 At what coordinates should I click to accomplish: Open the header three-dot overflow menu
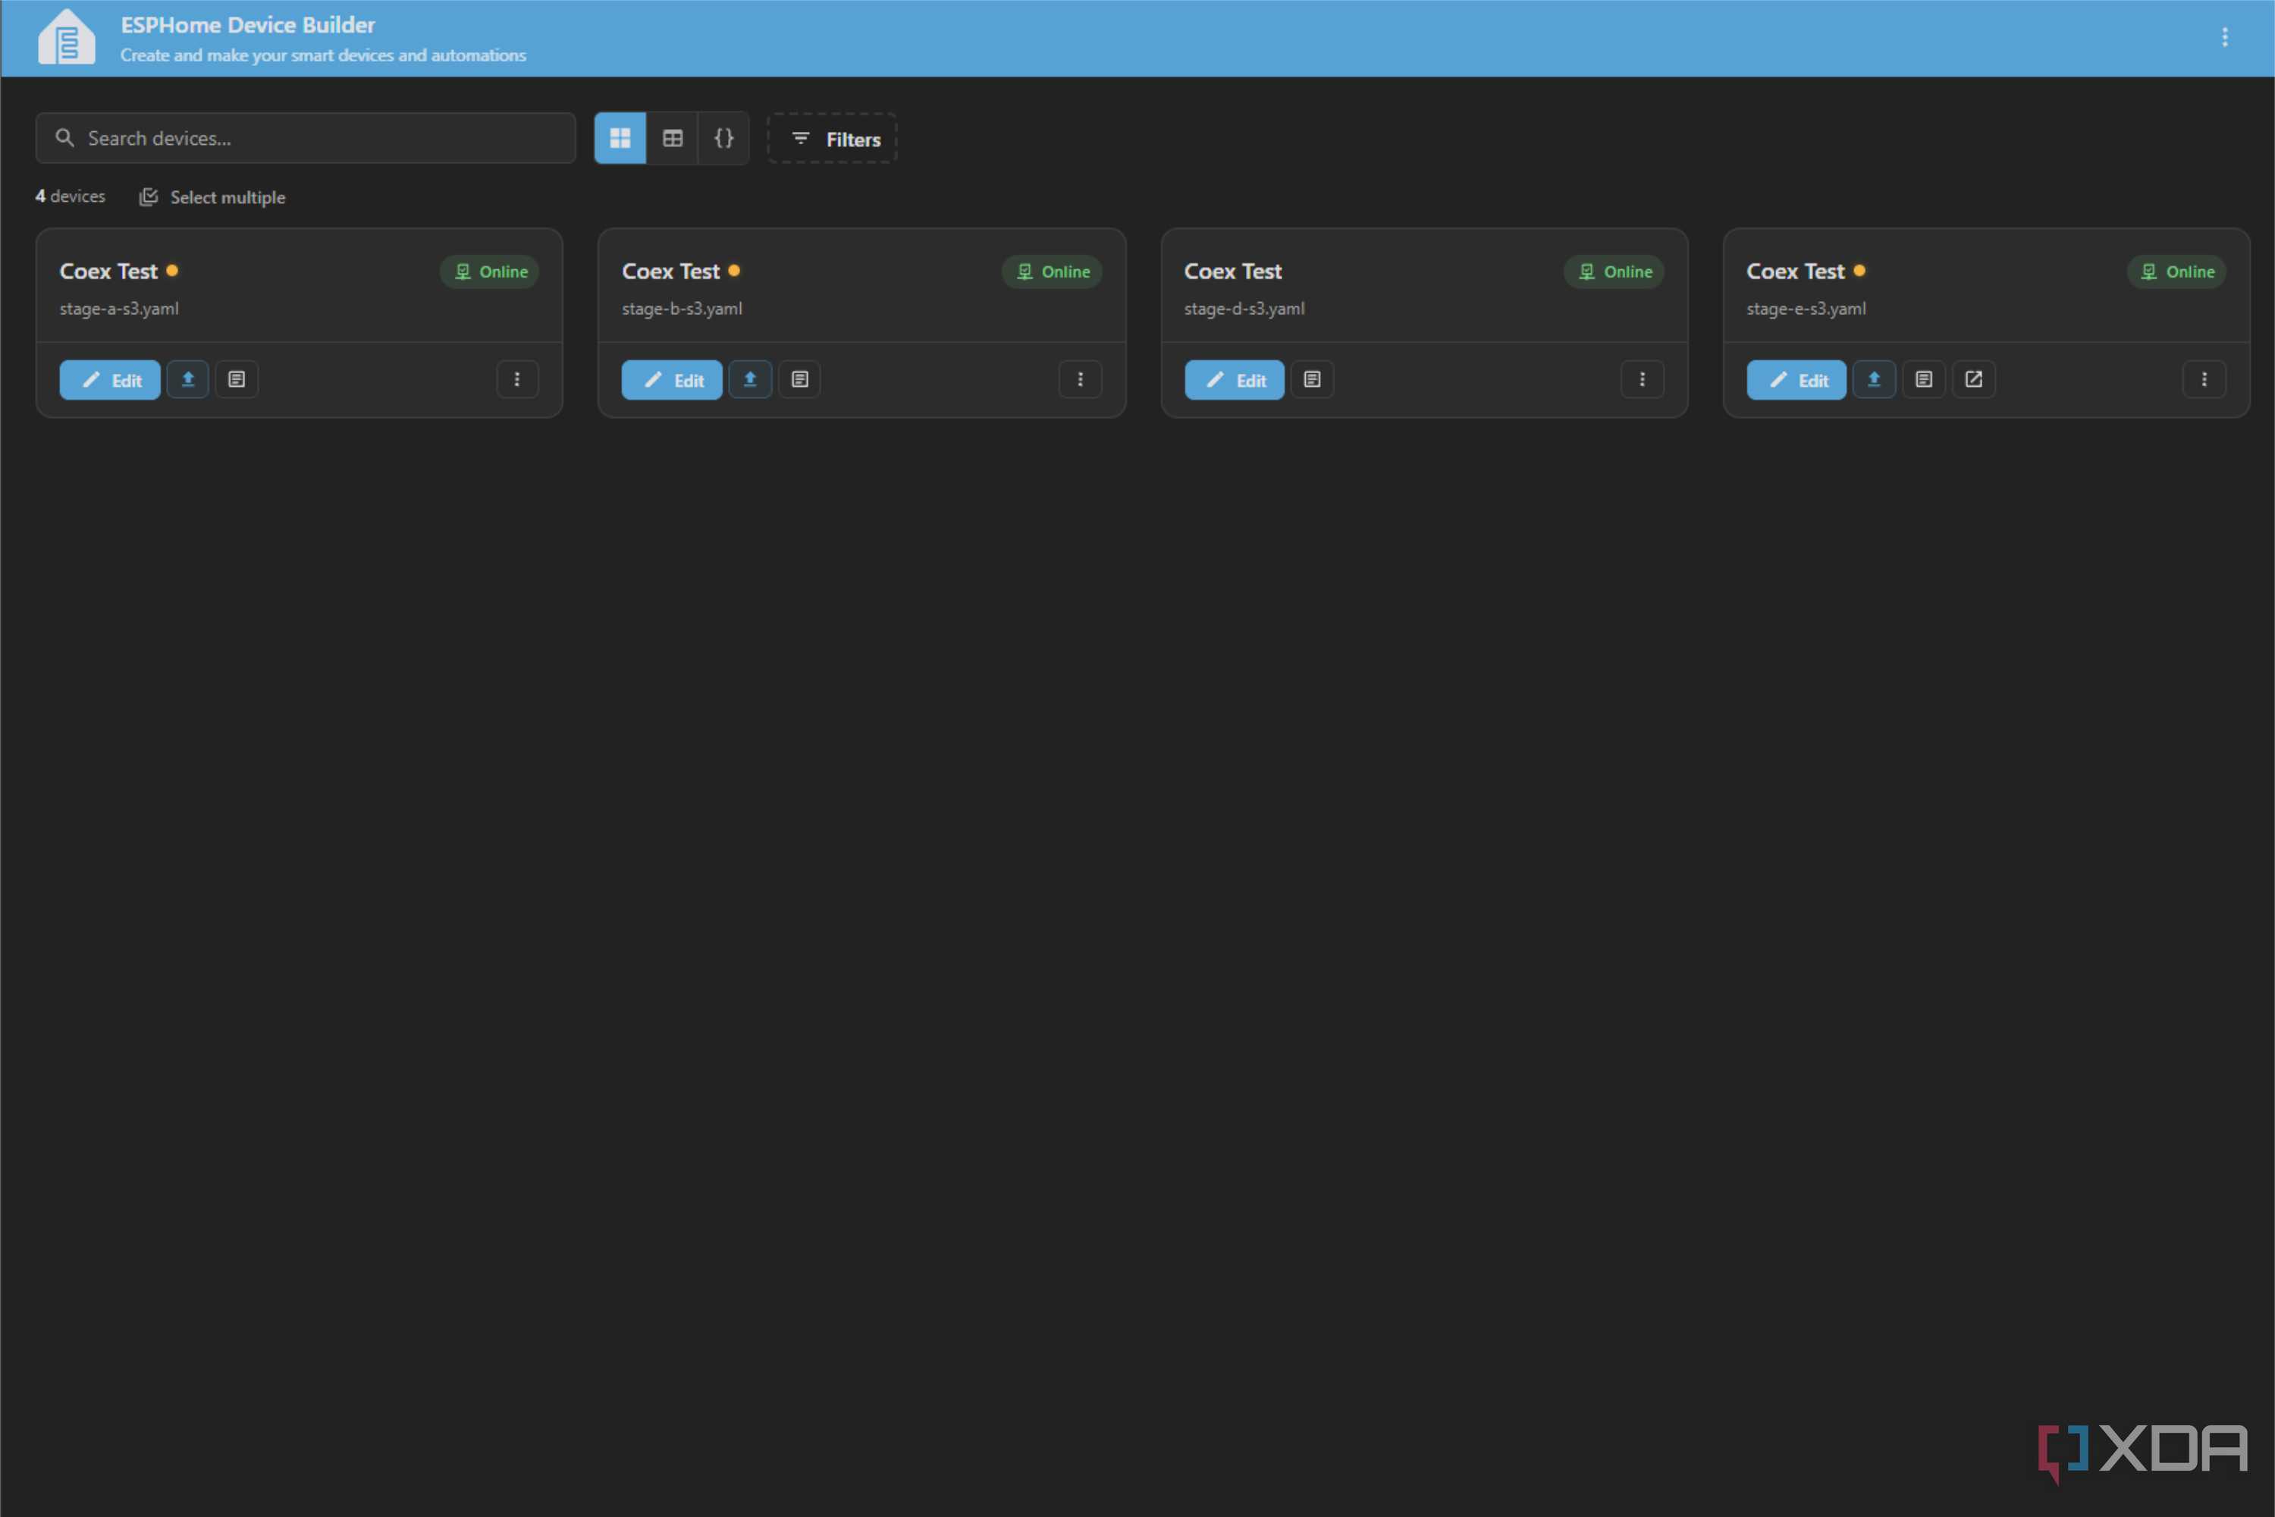[x=2225, y=36]
